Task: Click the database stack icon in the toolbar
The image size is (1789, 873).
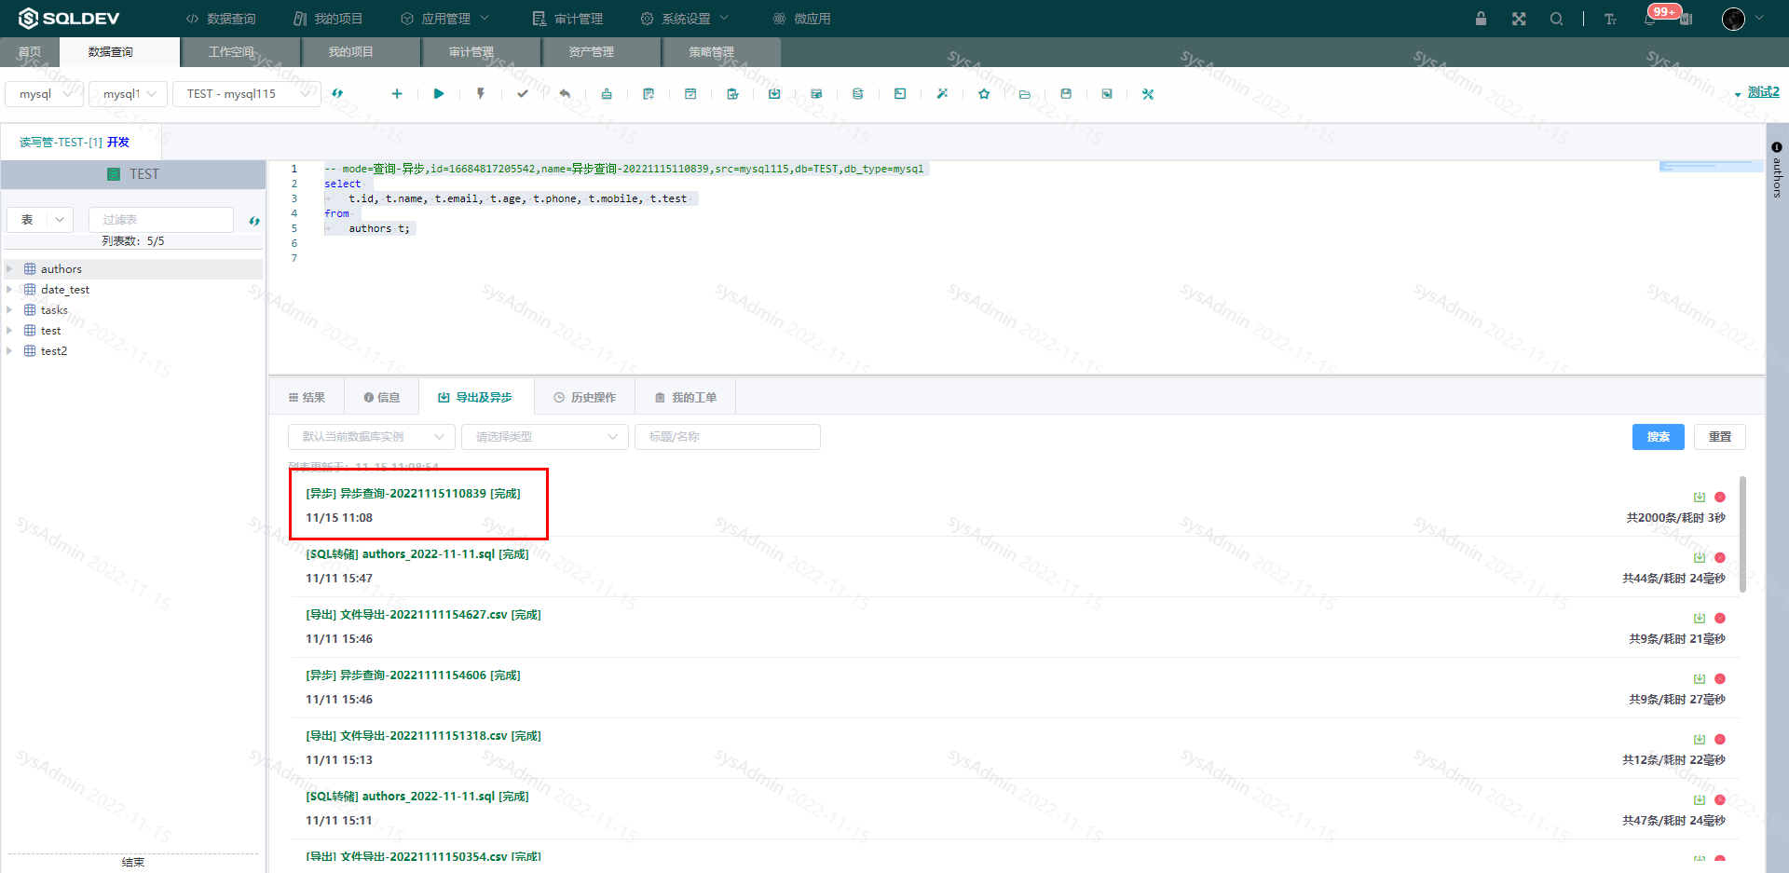Action: [x=858, y=94]
